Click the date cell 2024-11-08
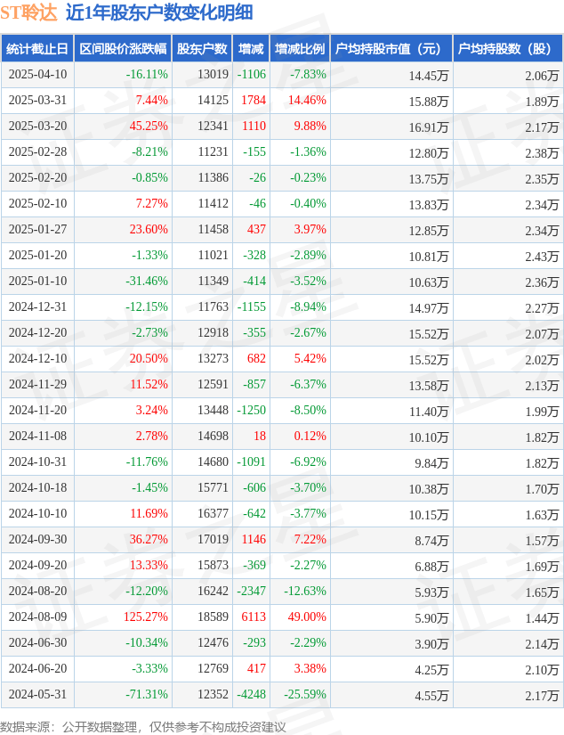Screen dimensions: 564x735 [38, 436]
